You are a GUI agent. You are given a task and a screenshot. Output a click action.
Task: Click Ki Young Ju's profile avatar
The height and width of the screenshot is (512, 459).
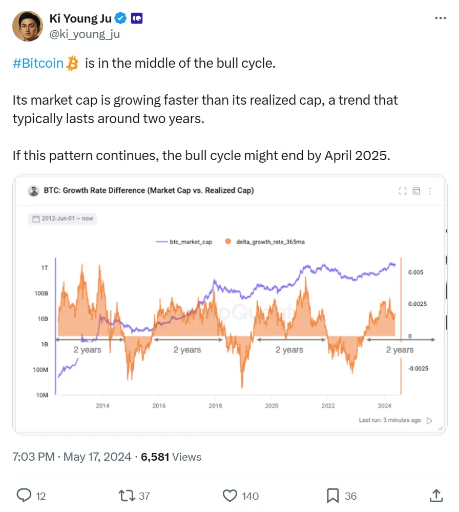click(x=28, y=26)
